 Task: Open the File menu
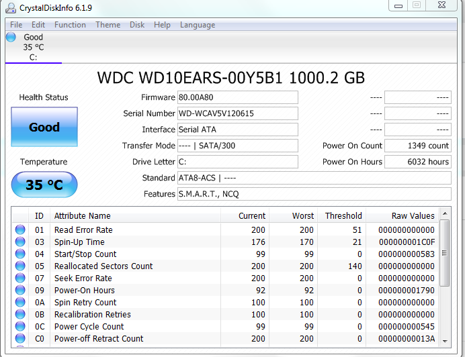[x=16, y=25]
